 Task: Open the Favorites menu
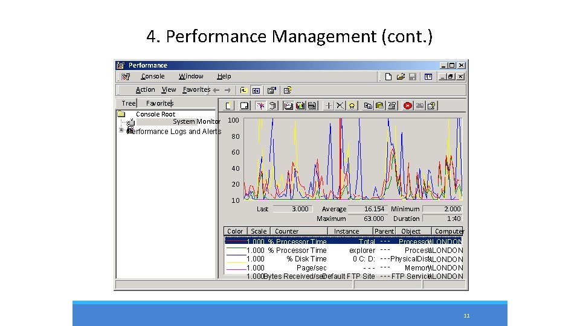(196, 89)
